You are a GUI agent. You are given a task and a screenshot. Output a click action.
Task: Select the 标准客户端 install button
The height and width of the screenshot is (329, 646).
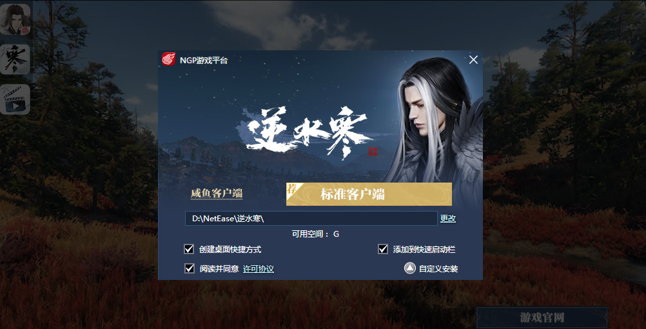tap(369, 194)
